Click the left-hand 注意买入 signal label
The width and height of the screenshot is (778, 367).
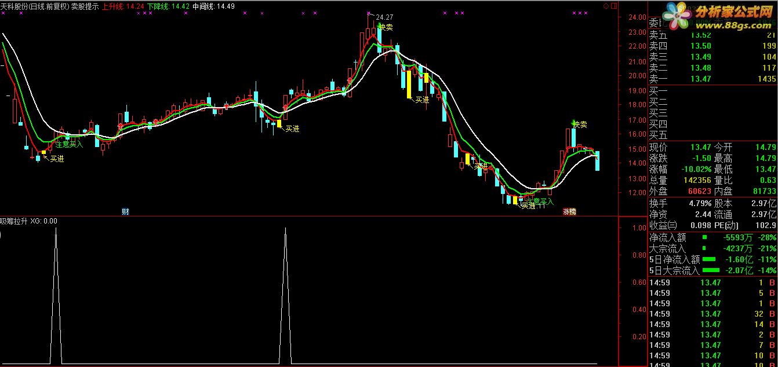[70, 144]
